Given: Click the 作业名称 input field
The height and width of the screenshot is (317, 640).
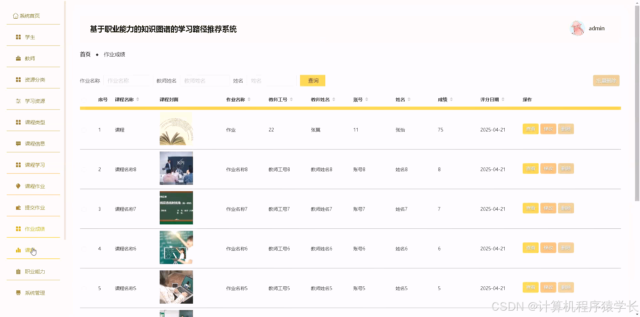Looking at the screenshot, I should (128, 80).
